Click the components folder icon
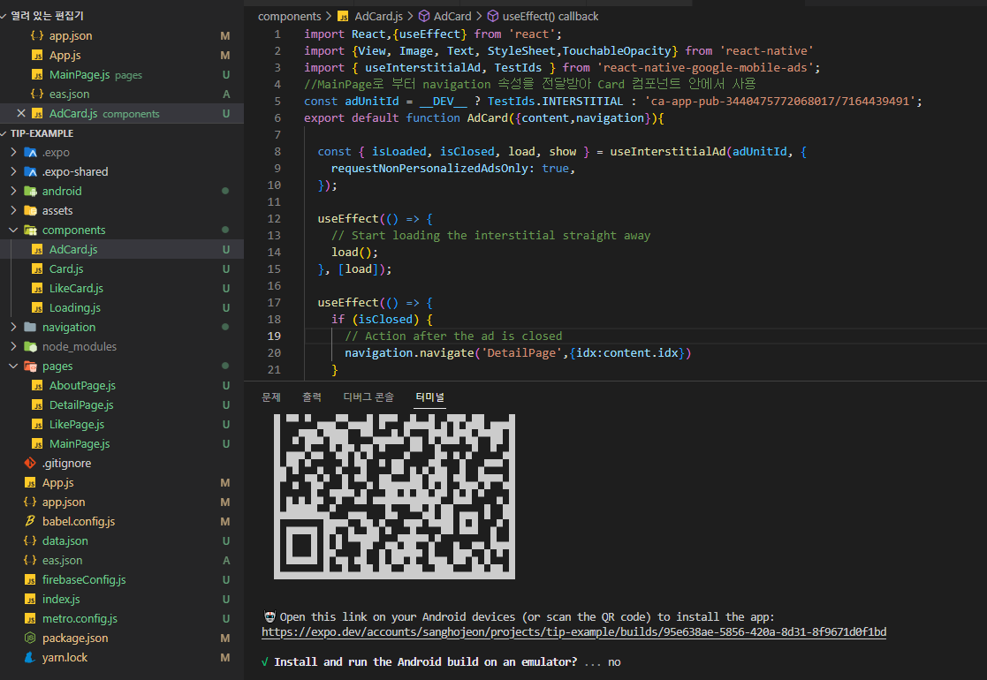The width and height of the screenshot is (987, 680). click(30, 230)
